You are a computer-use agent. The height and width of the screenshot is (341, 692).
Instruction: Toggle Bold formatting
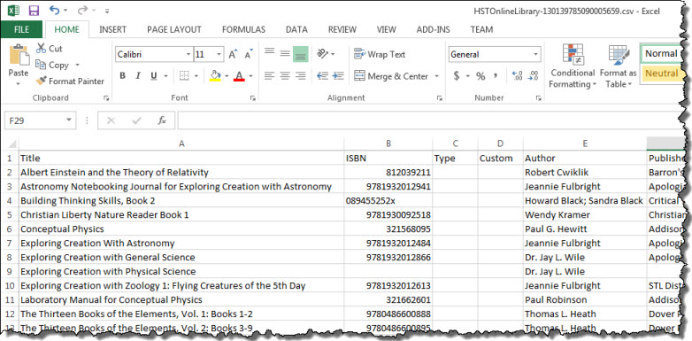pyautogui.click(x=123, y=76)
